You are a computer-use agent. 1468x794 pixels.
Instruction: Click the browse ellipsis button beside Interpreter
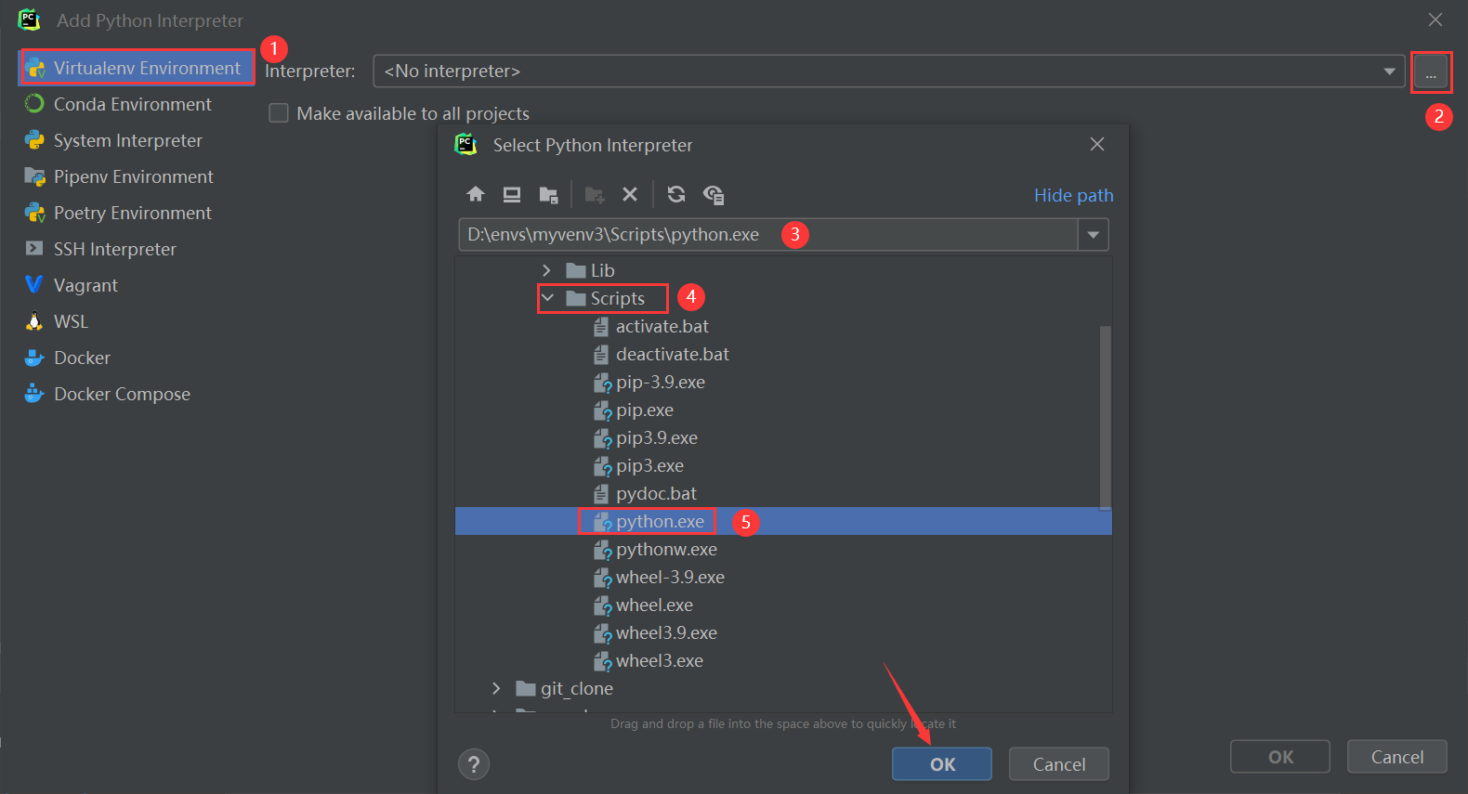[1431, 72]
